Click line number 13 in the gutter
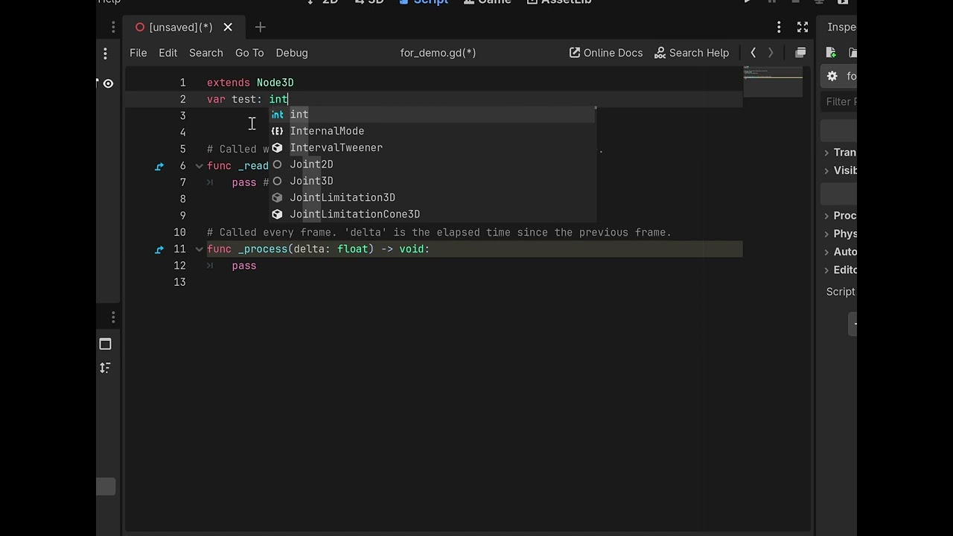953x536 pixels. [x=179, y=282]
